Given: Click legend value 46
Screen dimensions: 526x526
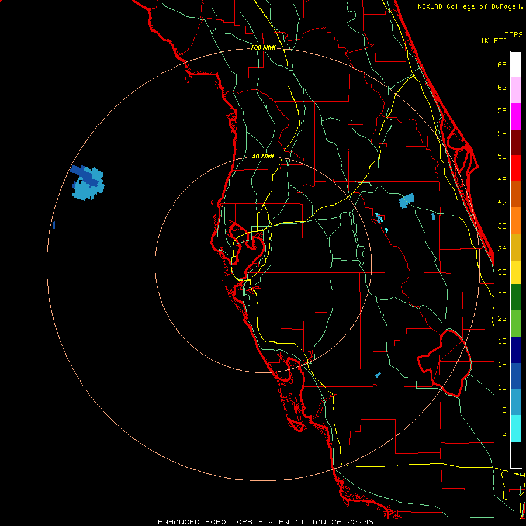Looking at the screenshot, I should 502,180.
